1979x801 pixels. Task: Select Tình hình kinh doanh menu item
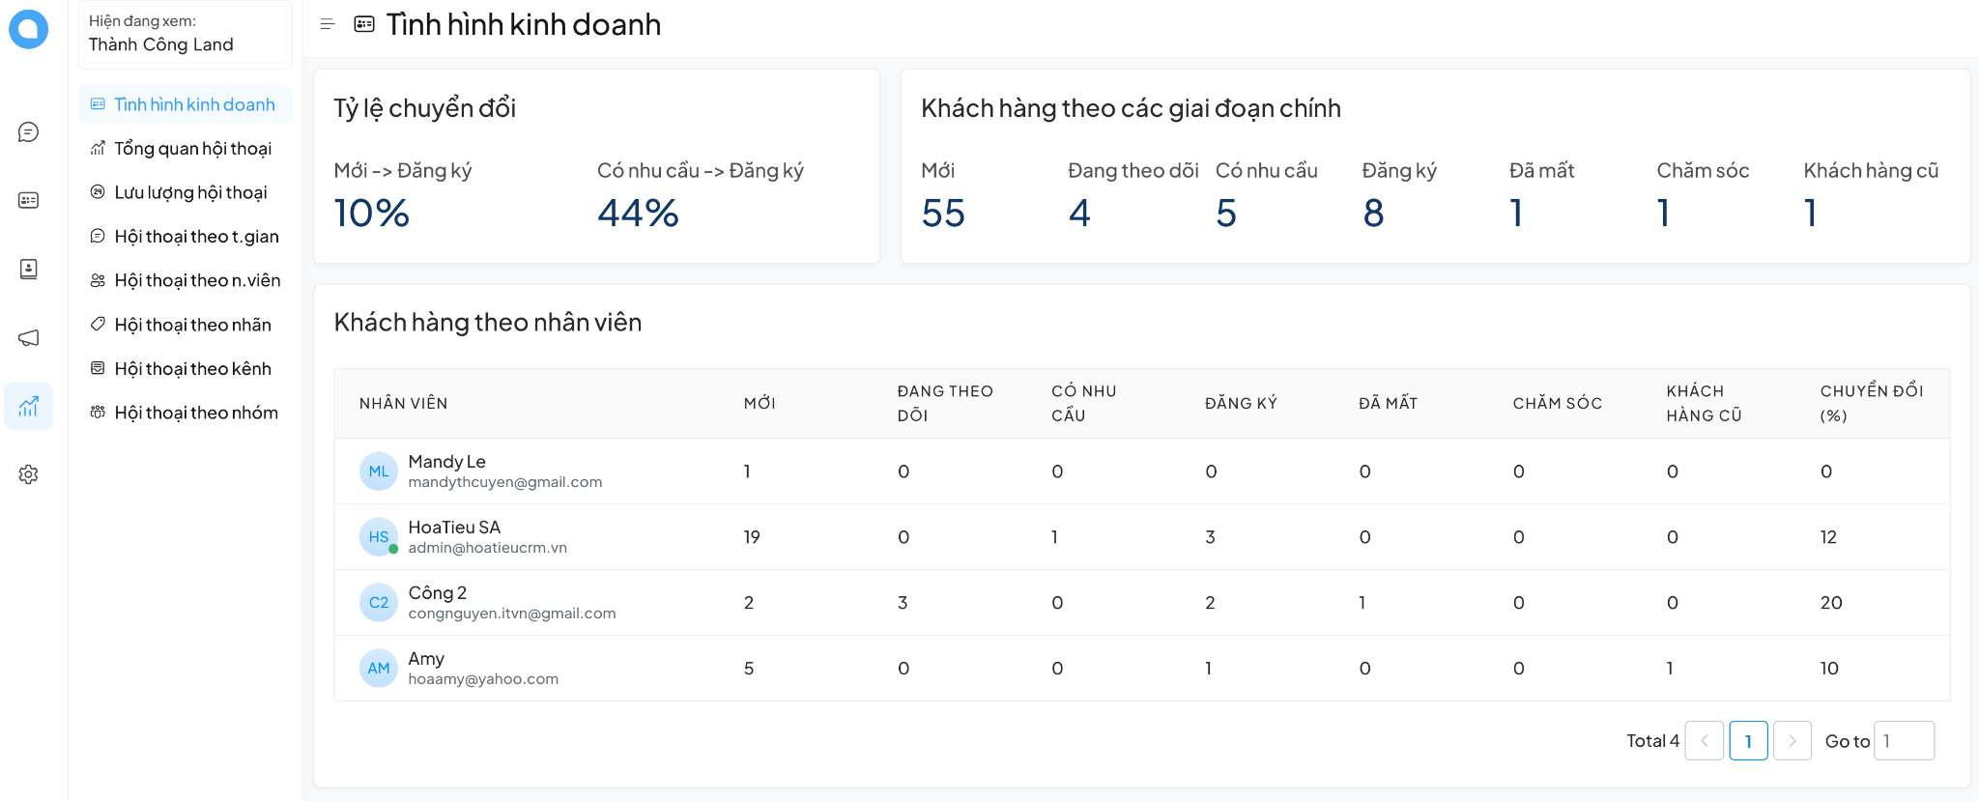coord(193,104)
